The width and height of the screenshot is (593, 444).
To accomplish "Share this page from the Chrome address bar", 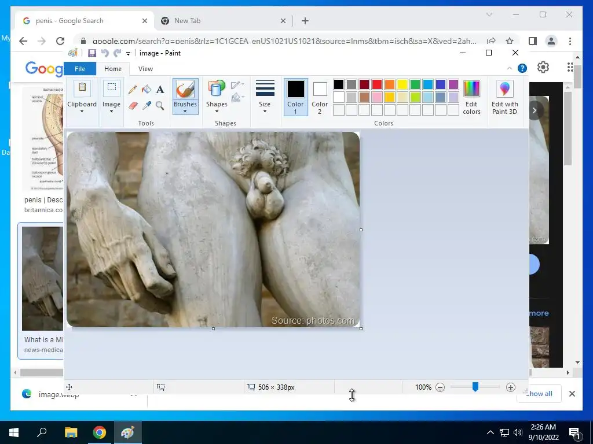I will [491, 41].
